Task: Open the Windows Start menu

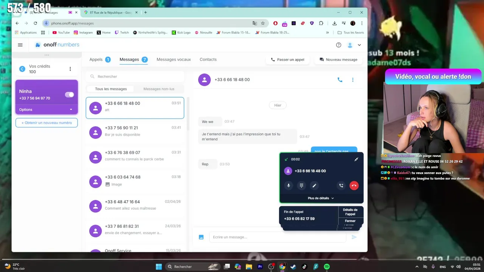Action: [159, 267]
